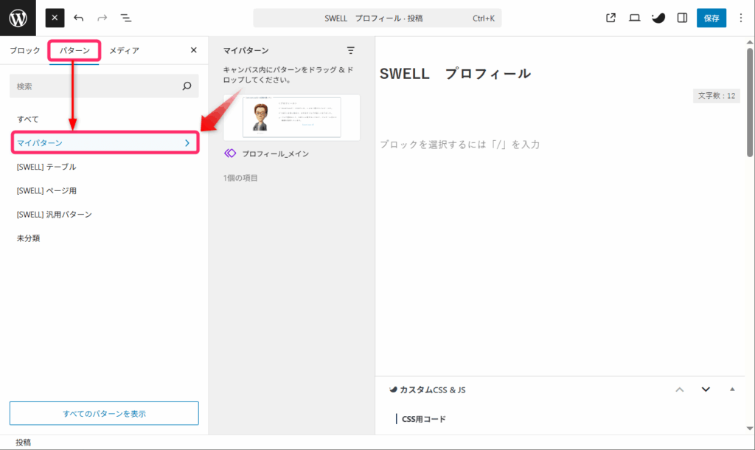The height and width of the screenshot is (450, 755).
Task: Expand the マイパターン chevron arrow
Action: pos(187,142)
